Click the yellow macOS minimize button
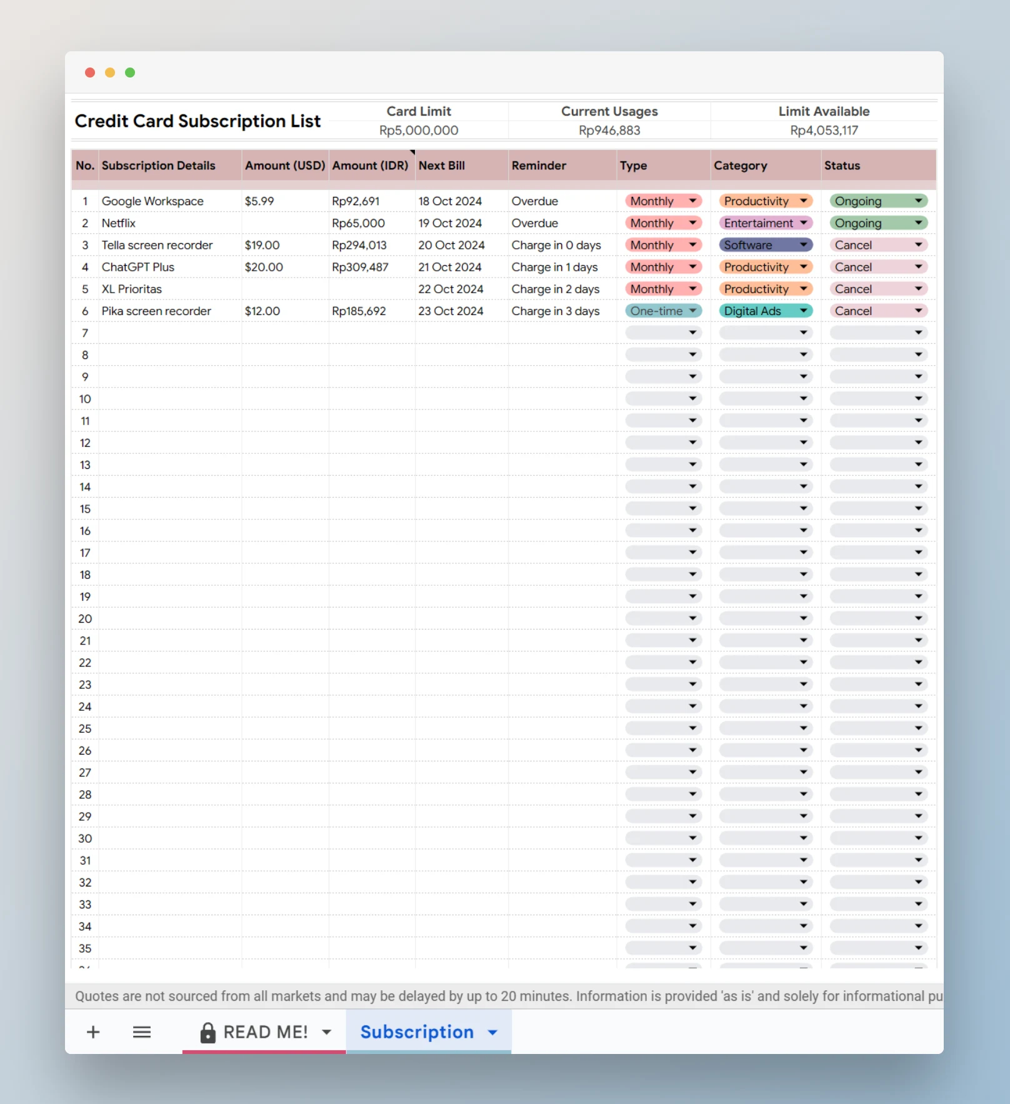This screenshot has width=1010, height=1104. click(x=110, y=73)
